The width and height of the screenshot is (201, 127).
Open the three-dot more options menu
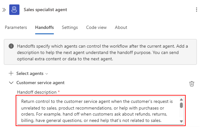coord(197,10)
